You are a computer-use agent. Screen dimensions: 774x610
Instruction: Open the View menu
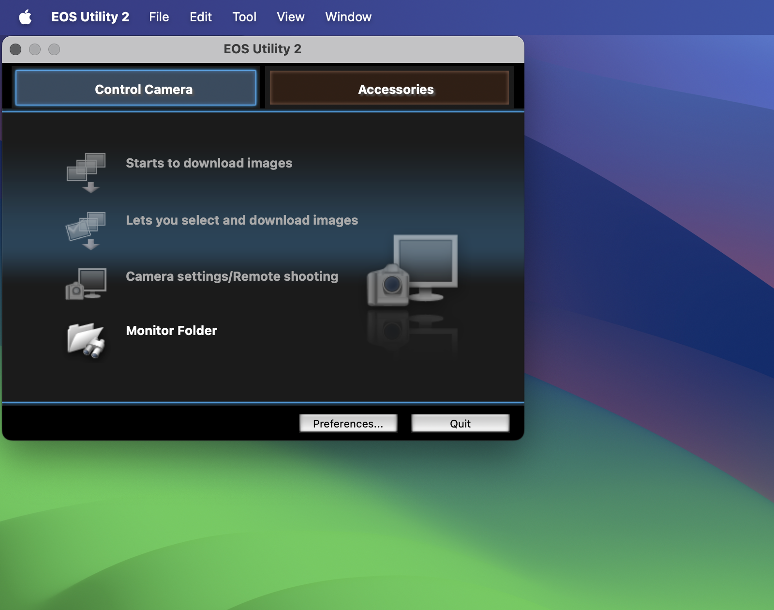point(290,17)
